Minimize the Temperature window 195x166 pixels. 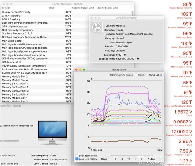(80, 70)
